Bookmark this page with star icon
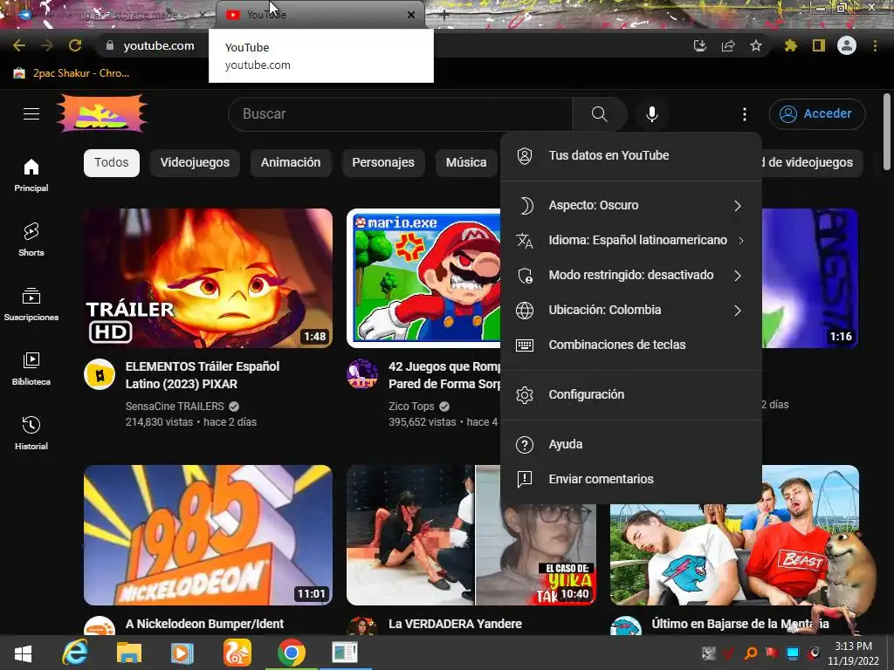This screenshot has height=670, width=894. click(756, 45)
